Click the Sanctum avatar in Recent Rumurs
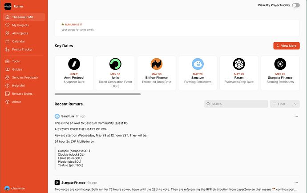 pyautogui.click(x=57, y=116)
